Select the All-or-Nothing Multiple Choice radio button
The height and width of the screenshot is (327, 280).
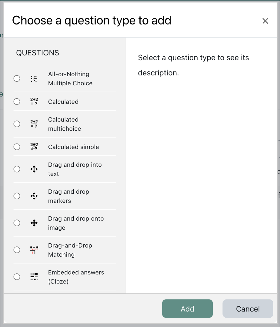(x=17, y=78)
